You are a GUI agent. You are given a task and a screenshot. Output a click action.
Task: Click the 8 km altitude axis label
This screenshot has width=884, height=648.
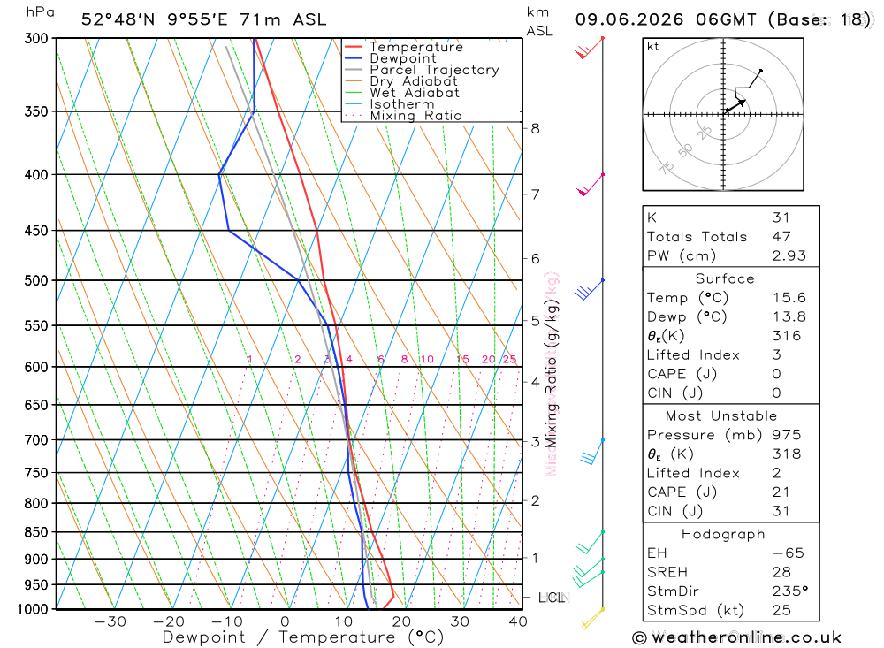[535, 129]
